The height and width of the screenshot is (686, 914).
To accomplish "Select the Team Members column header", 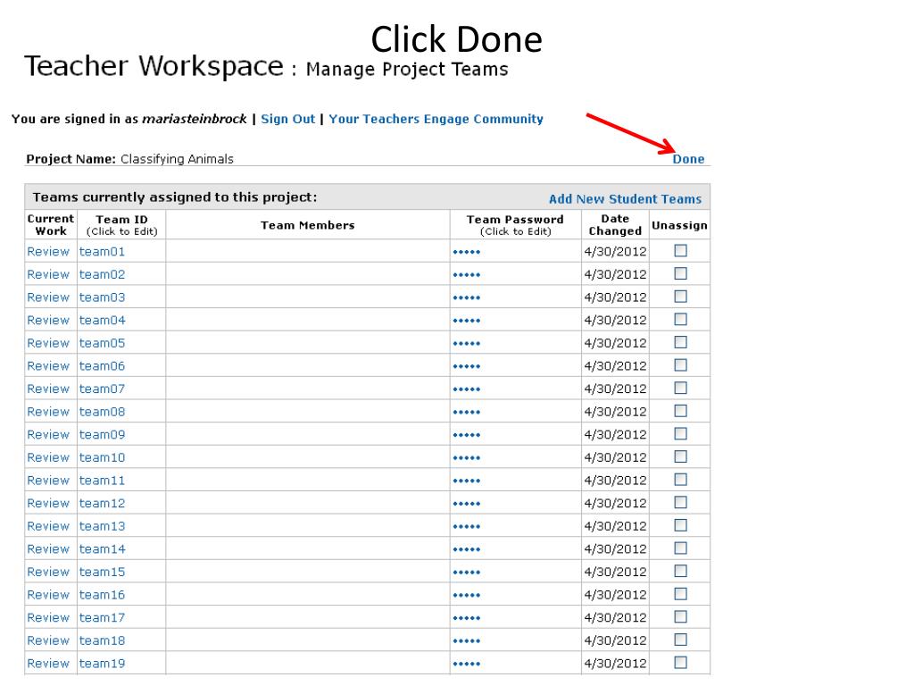I will (307, 225).
